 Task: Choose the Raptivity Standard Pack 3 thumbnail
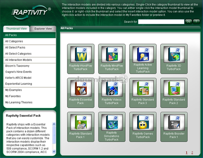pyautogui.click(x=143, y=93)
